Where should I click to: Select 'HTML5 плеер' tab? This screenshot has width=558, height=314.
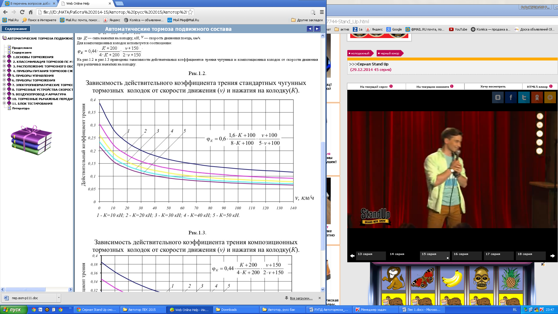tap(540, 87)
